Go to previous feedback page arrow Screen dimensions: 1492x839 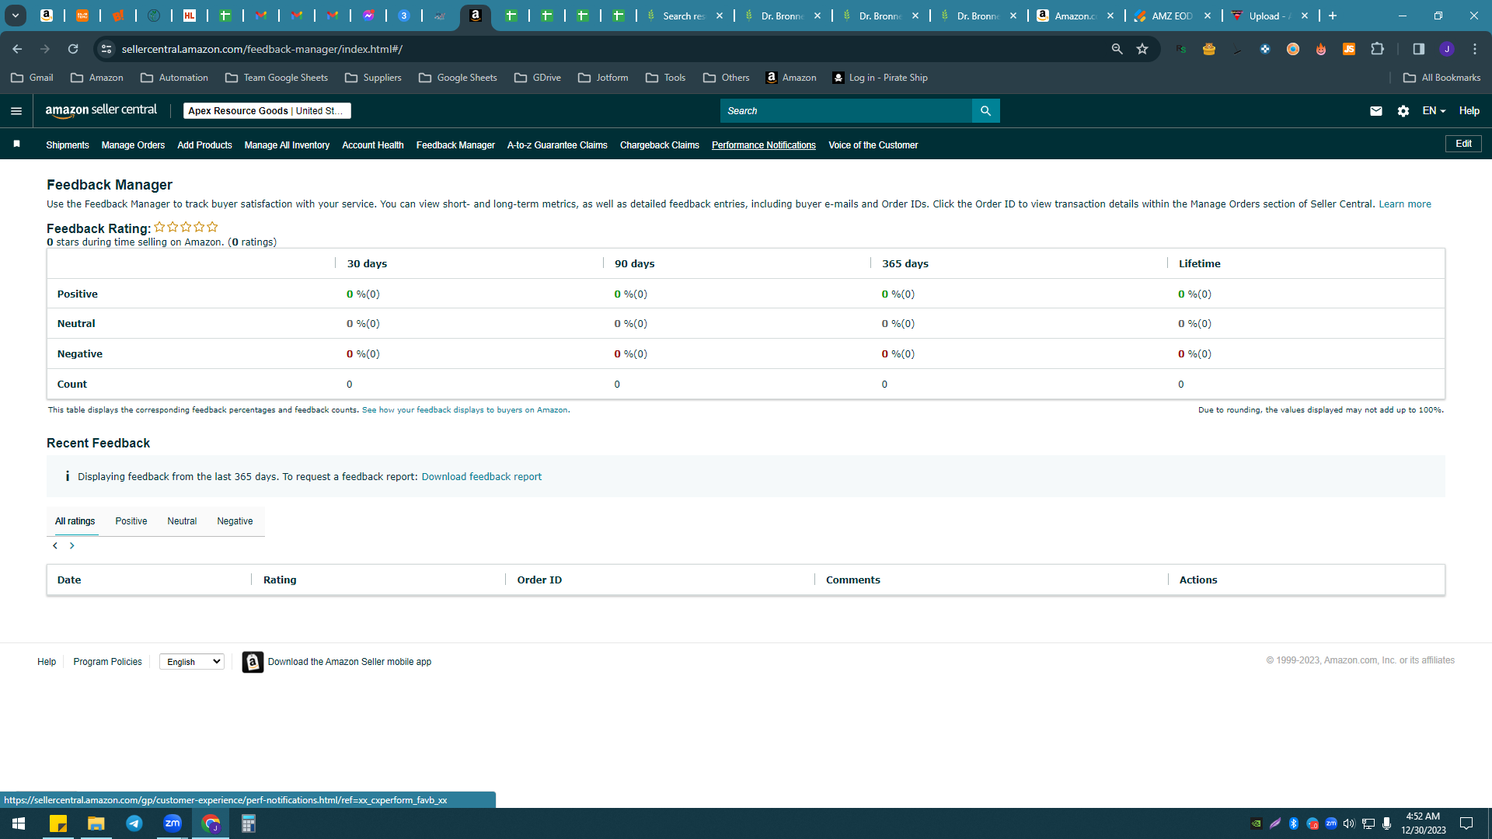click(x=55, y=546)
